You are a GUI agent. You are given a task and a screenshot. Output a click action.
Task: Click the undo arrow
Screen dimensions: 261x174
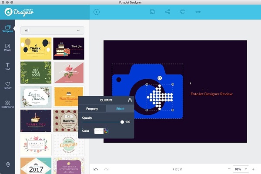tap(96, 169)
